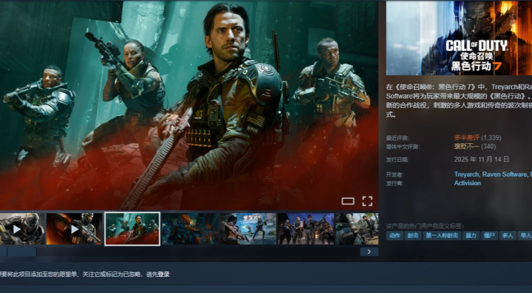Viewport: 532px width, 293px height.
Task: Open the sixth thumbnail with squad lineup
Action: pos(305,229)
